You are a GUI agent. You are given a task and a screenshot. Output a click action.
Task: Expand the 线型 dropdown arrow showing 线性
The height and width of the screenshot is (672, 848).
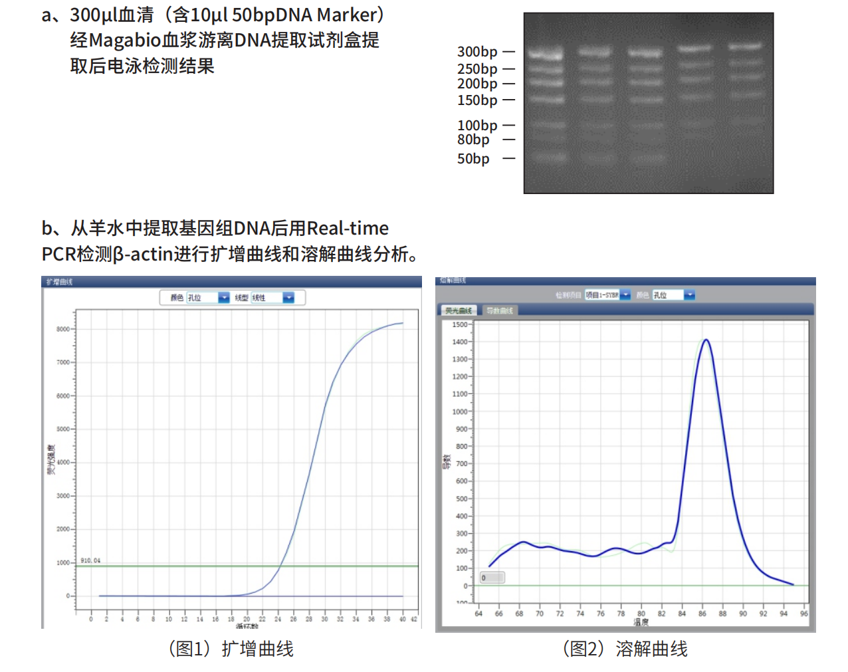pyautogui.click(x=288, y=298)
